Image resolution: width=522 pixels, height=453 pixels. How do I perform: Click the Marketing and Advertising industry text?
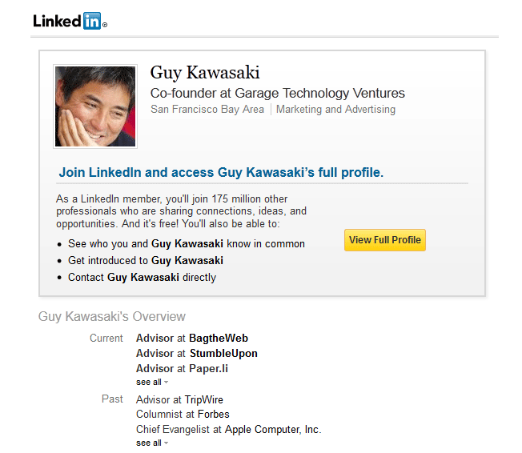click(336, 110)
